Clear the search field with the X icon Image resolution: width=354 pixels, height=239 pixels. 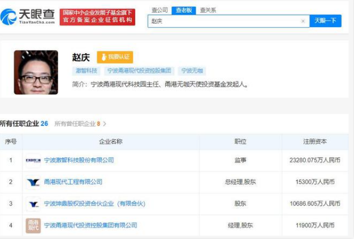[x=303, y=21]
